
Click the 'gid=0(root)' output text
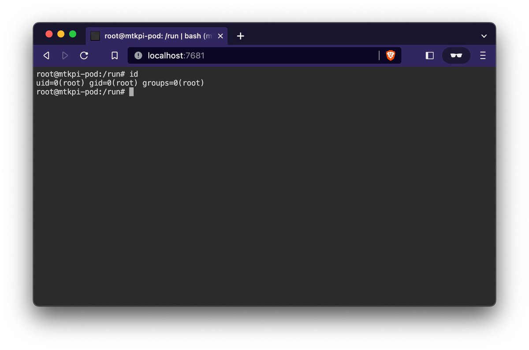tap(113, 83)
